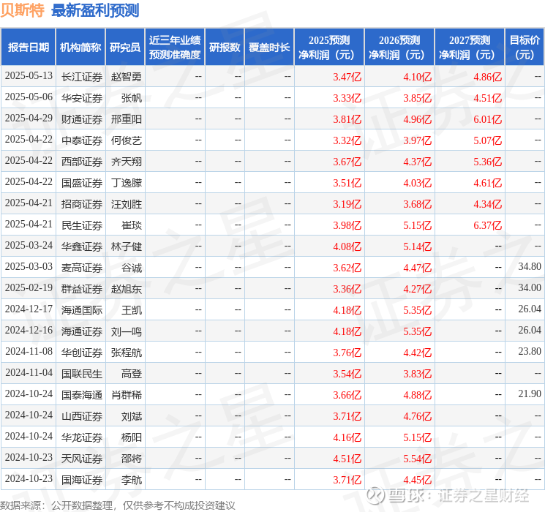The width and height of the screenshot is (545, 512).
Task: Select the 海通证券 institution cell
Action: click(x=82, y=331)
